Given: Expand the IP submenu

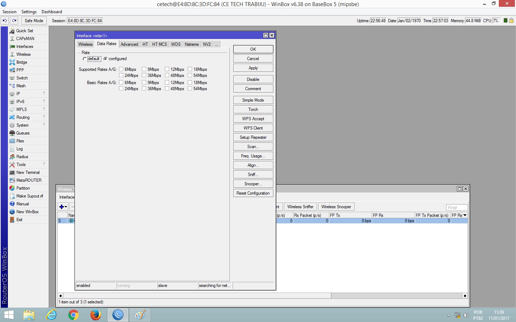Looking at the screenshot, I should [x=44, y=93].
